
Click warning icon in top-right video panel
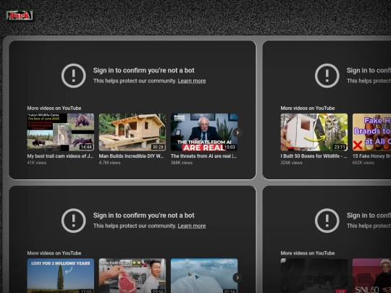click(327, 76)
